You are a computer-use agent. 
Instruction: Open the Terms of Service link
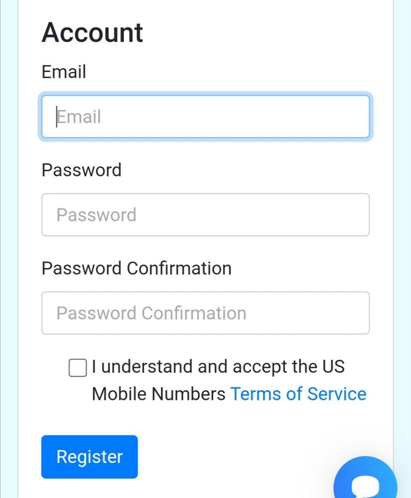[x=298, y=394]
